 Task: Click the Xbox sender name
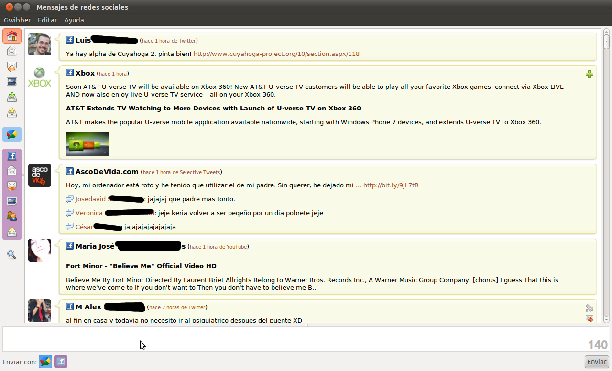click(x=85, y=73)
